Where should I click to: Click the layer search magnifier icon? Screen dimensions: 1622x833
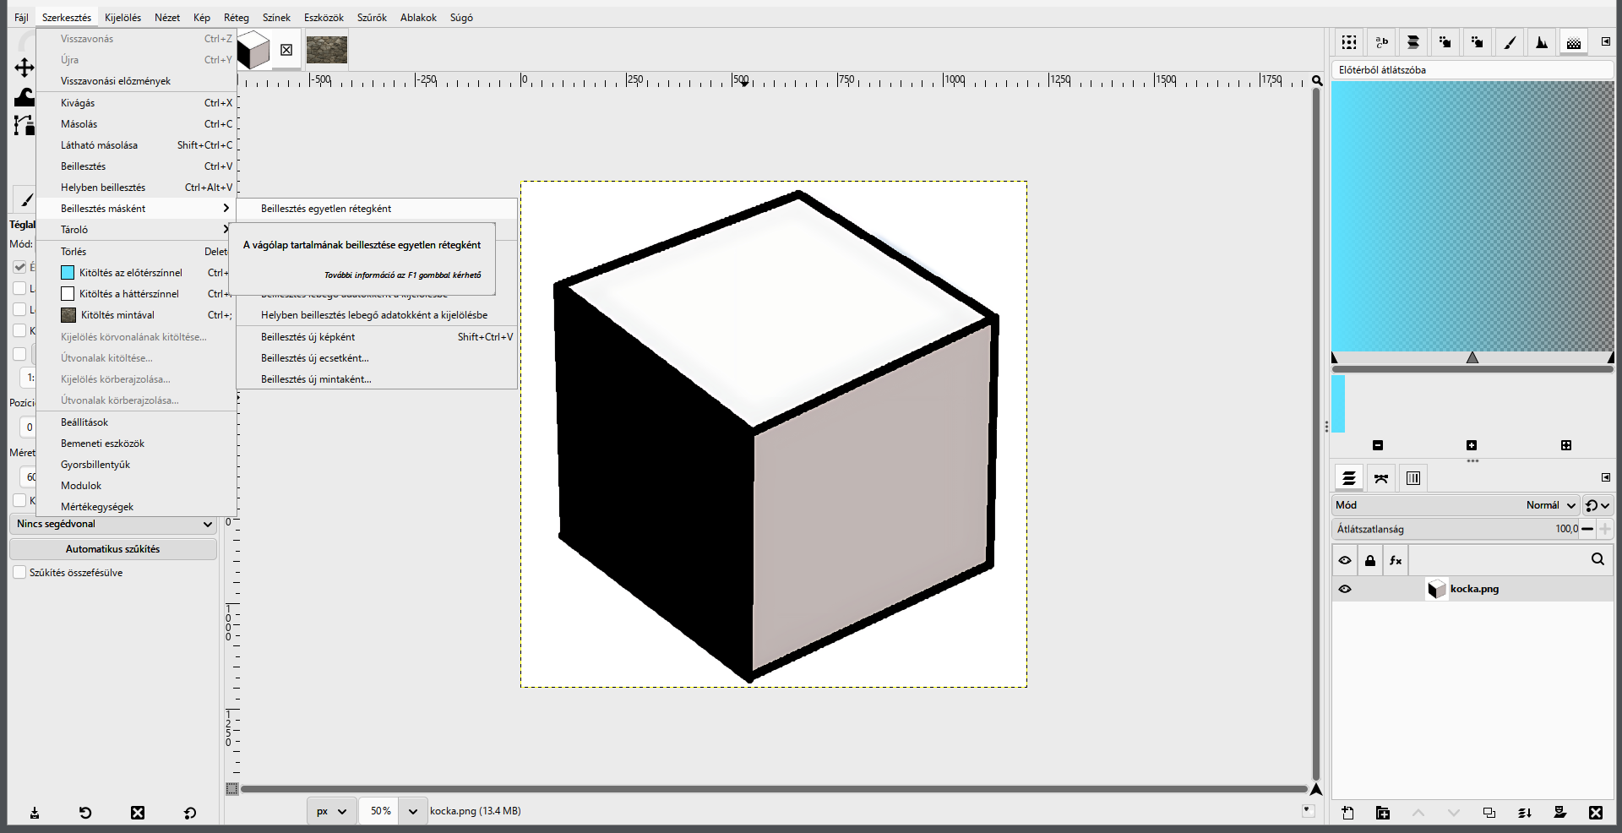[1598, 559]
